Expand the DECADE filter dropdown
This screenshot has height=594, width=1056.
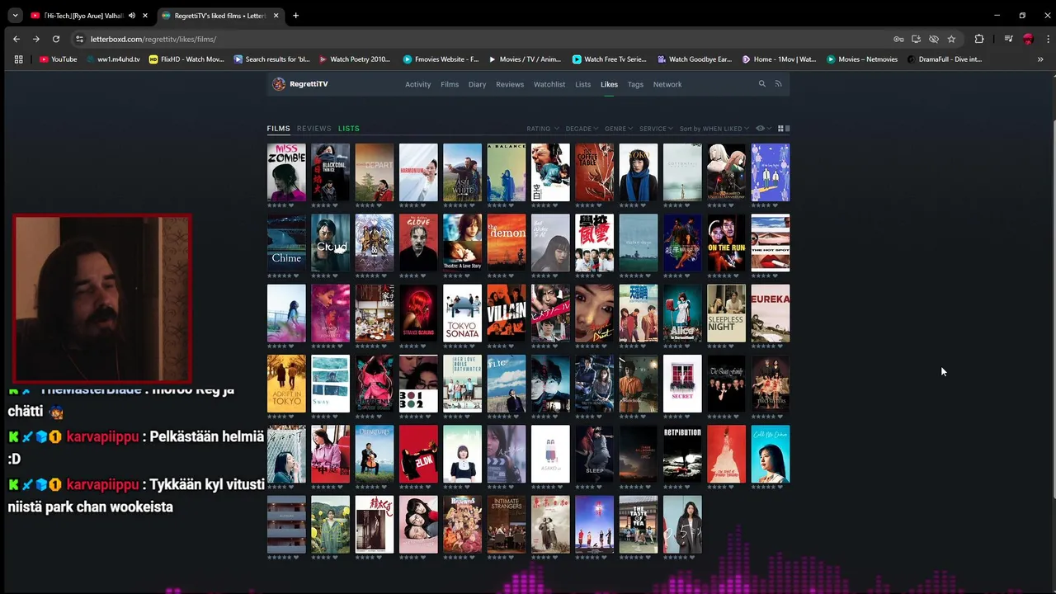(x=582, y=129)
